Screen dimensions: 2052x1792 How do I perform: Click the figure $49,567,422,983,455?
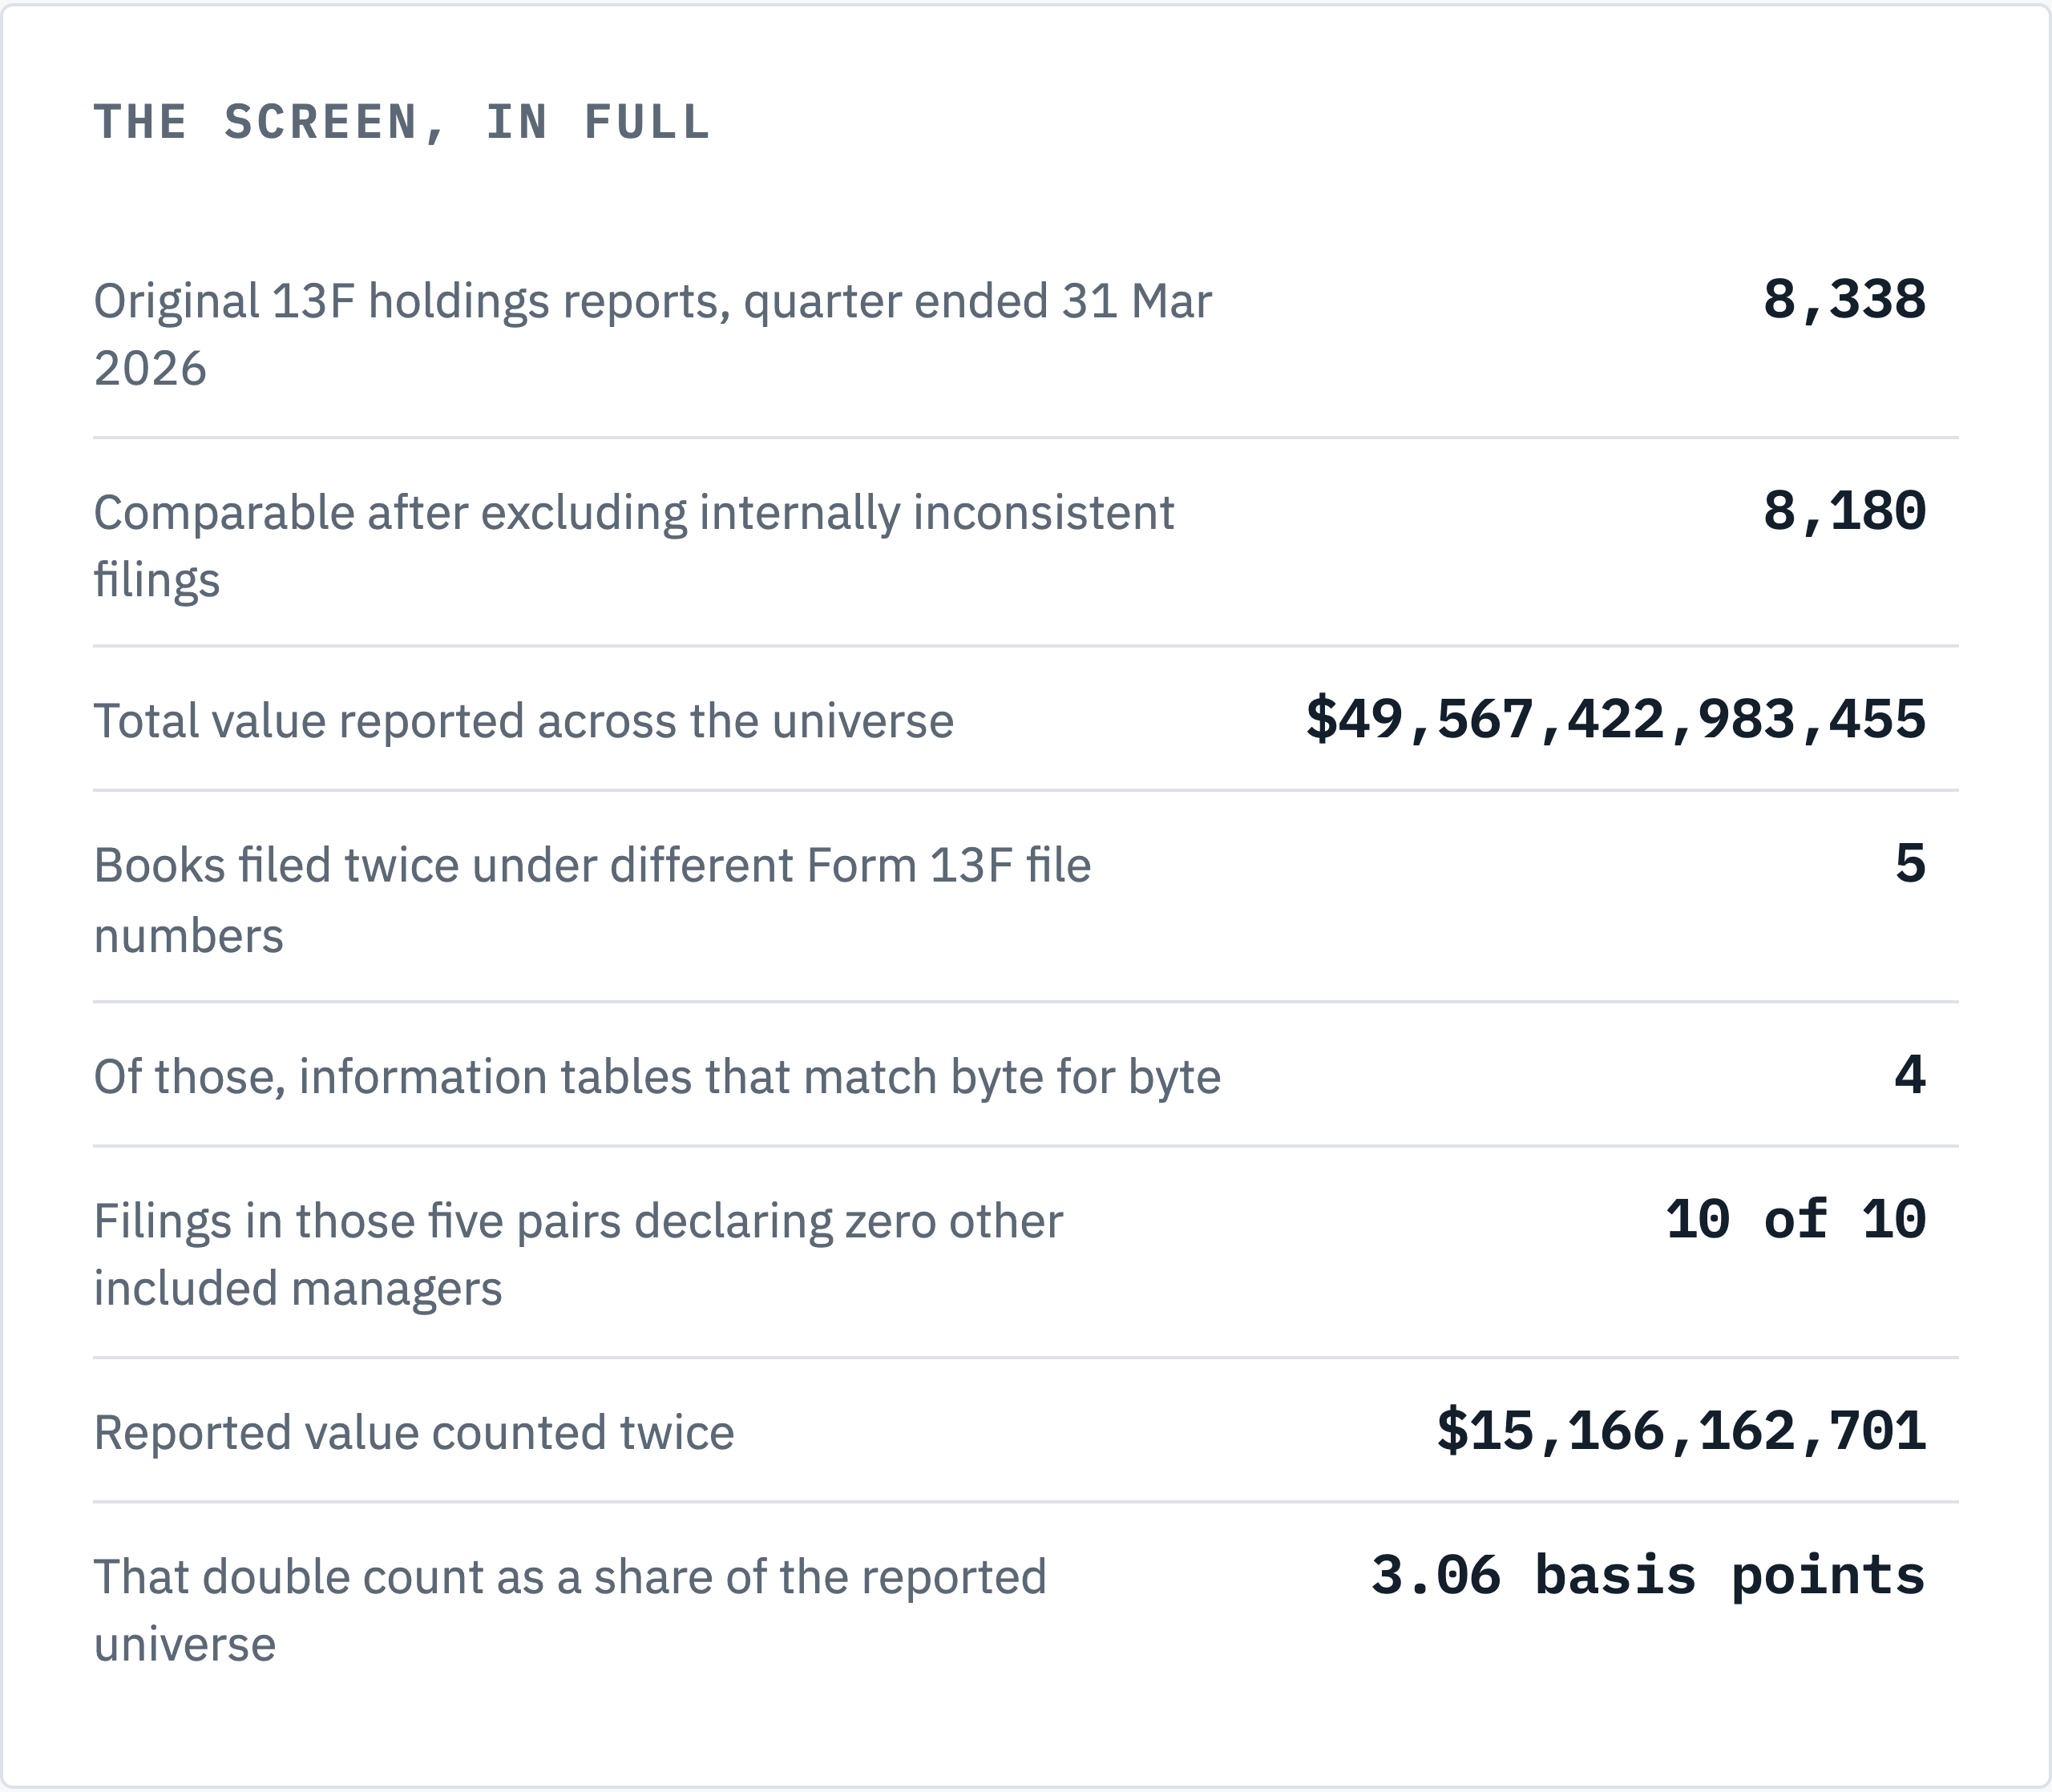point(1616,720)
